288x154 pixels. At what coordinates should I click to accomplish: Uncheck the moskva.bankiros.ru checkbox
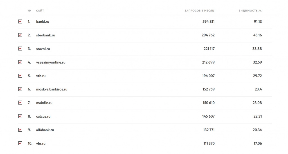click(20, 89)
